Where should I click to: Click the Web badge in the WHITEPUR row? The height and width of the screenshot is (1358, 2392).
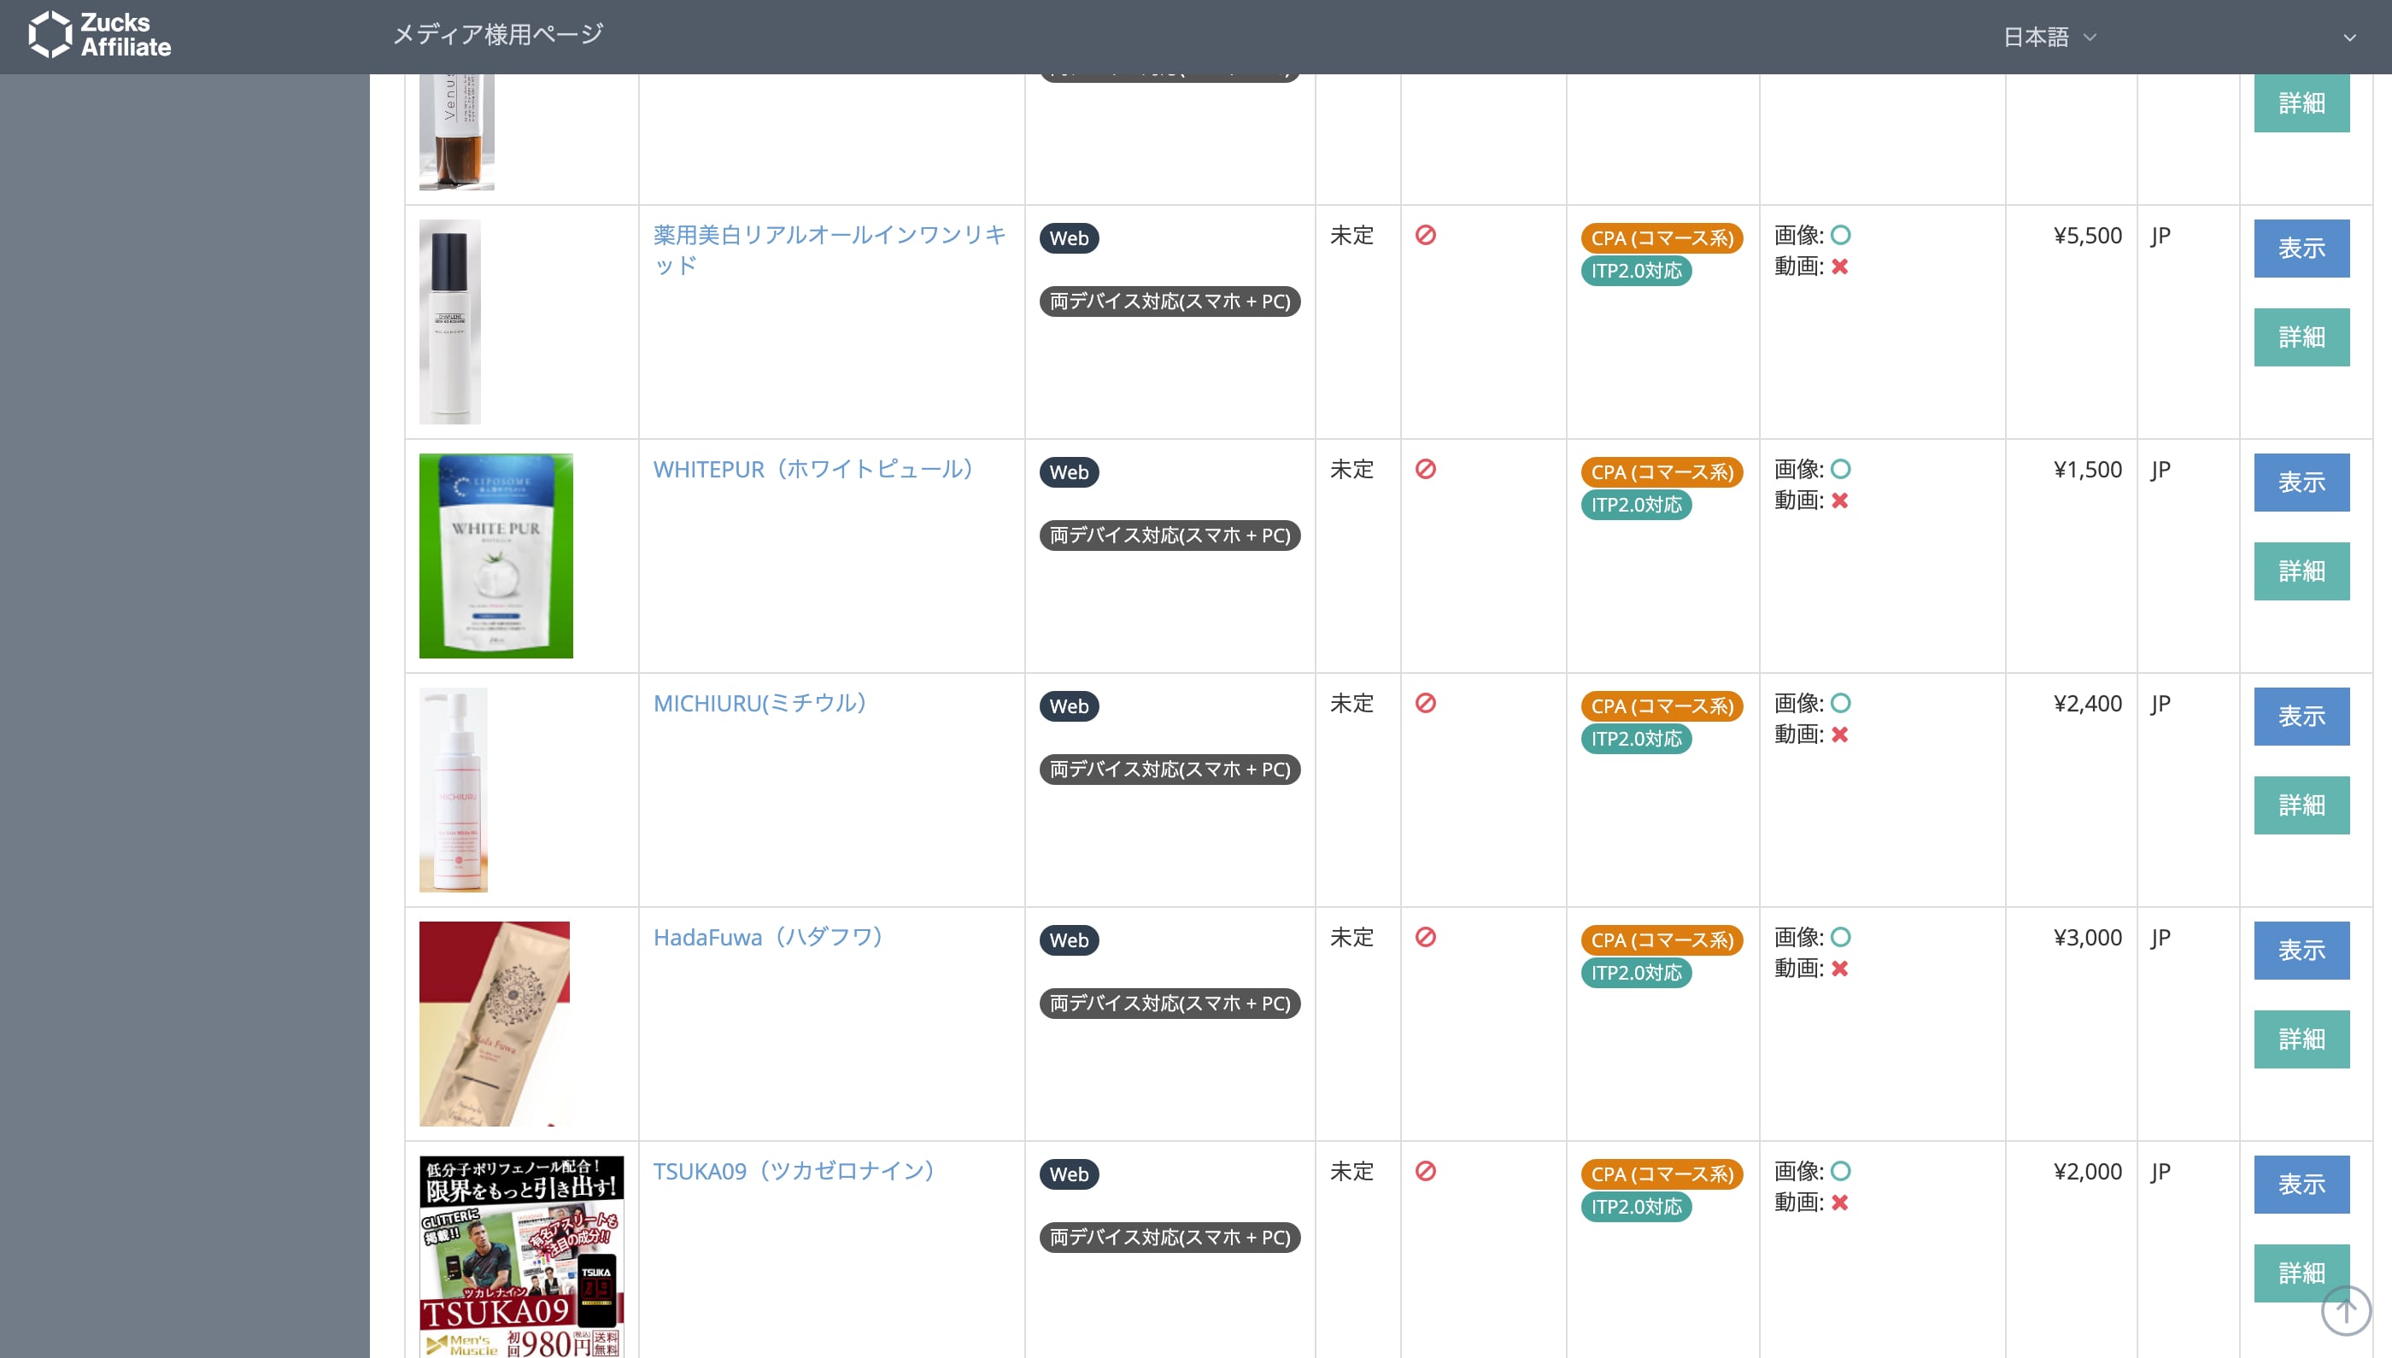click(x=1069, y=473)
